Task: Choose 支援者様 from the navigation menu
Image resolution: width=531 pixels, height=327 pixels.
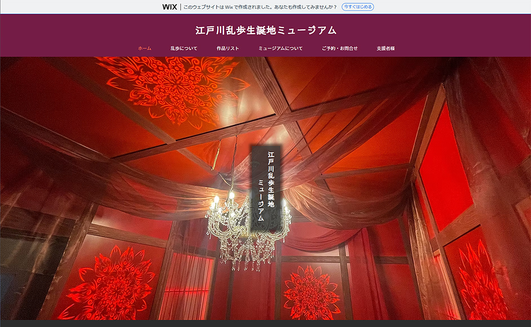Action: (x=386, y=48)
